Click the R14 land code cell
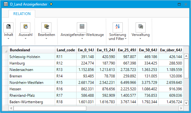The image size is (191, 113). pos(66,76)
